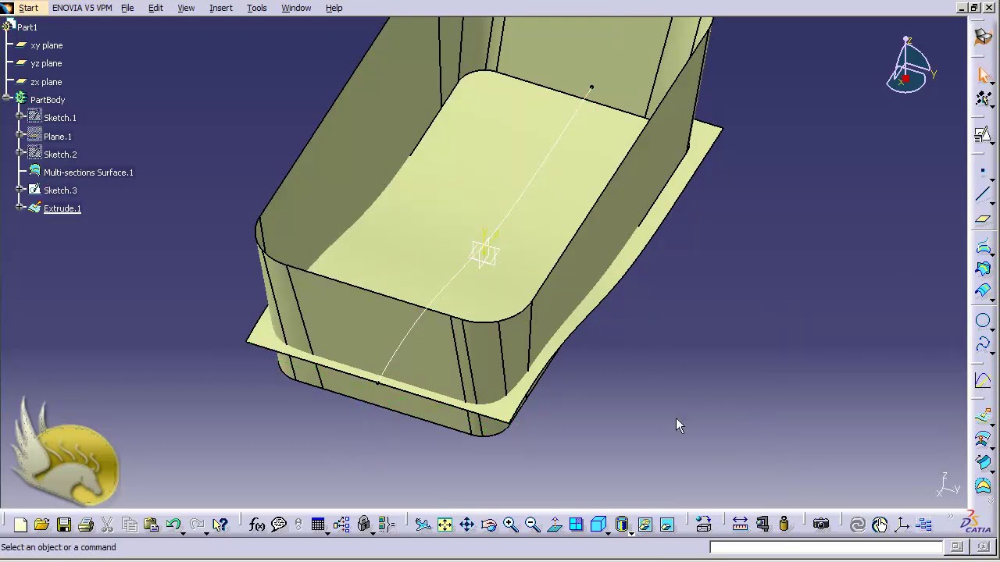Create a new document with New icon

(20, 525)
